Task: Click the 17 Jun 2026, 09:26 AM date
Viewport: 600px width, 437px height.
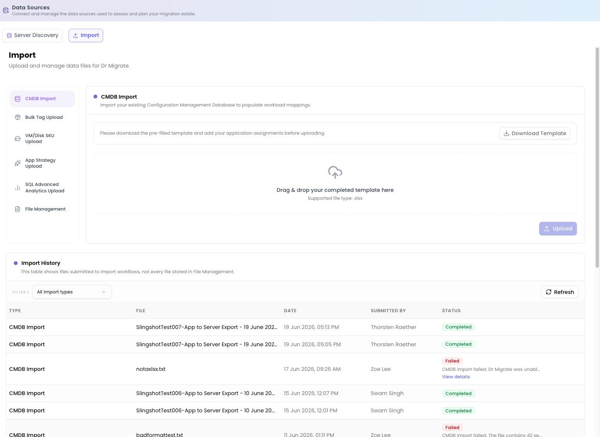Action: 312,369
